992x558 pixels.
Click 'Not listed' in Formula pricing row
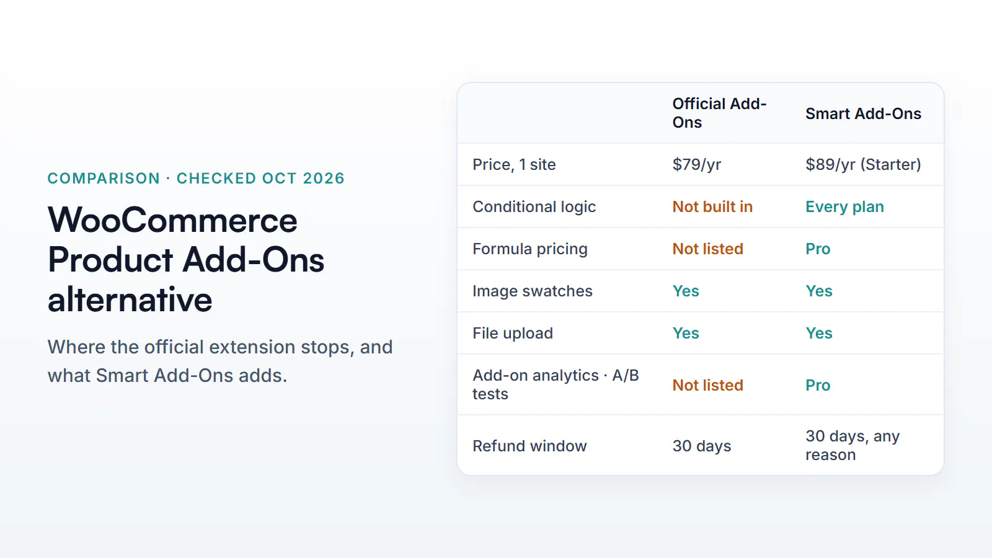707,249
